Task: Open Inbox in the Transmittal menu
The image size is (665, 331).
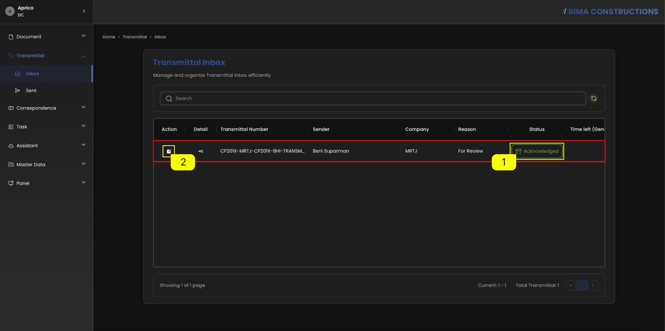Action: (x=46, y=74)
